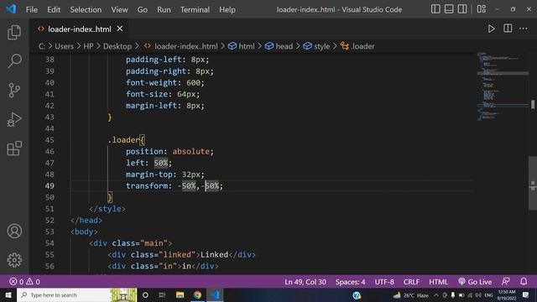Open notifications bell in status bar
The height and width of the screenshot is (302, 537).
[x=524, y=282]
